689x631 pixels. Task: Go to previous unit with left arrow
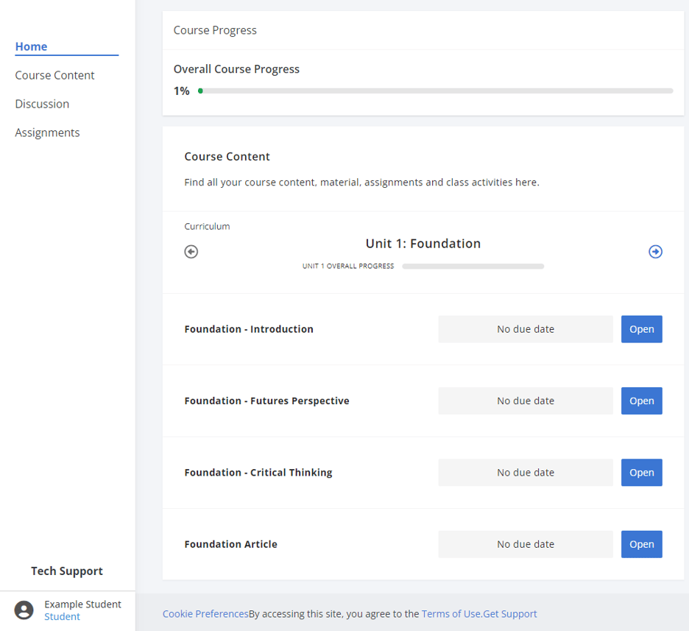191,252
